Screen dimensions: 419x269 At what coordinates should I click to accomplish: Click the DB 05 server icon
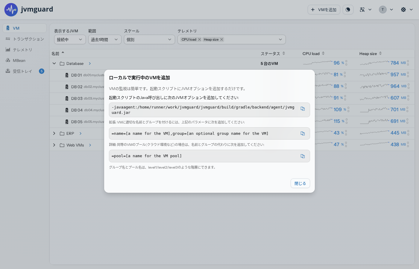tap(67, 122)
